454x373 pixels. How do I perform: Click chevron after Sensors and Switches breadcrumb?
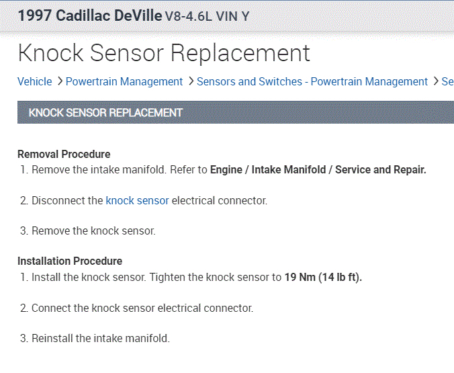coord(435,81)
